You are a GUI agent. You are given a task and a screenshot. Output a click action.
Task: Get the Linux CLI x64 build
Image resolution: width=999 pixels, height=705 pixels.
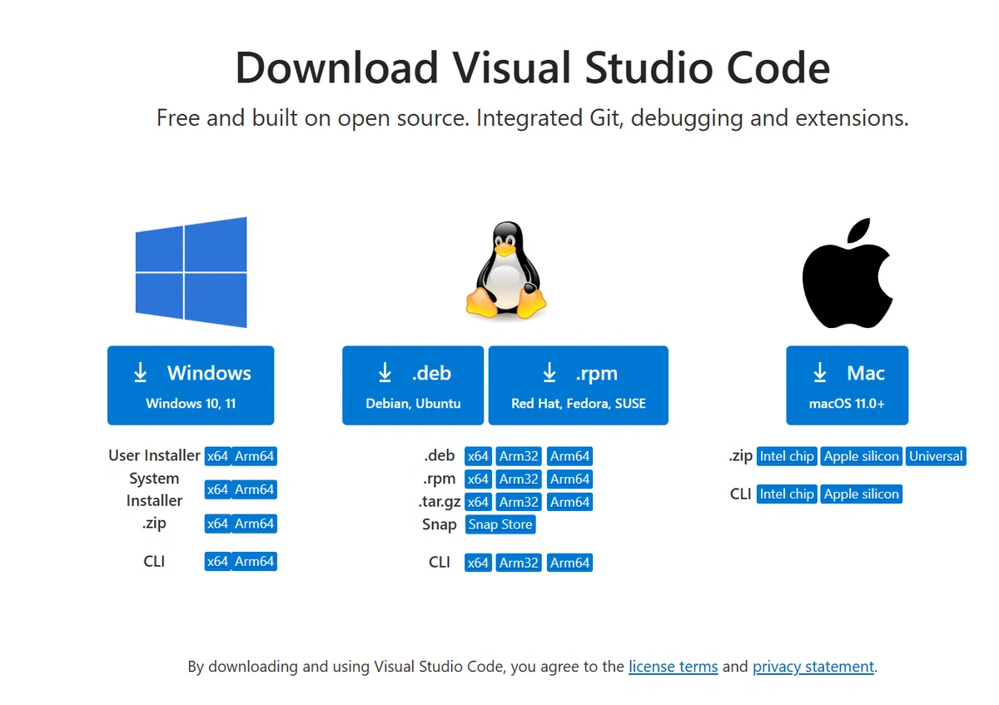coord(478,563)
